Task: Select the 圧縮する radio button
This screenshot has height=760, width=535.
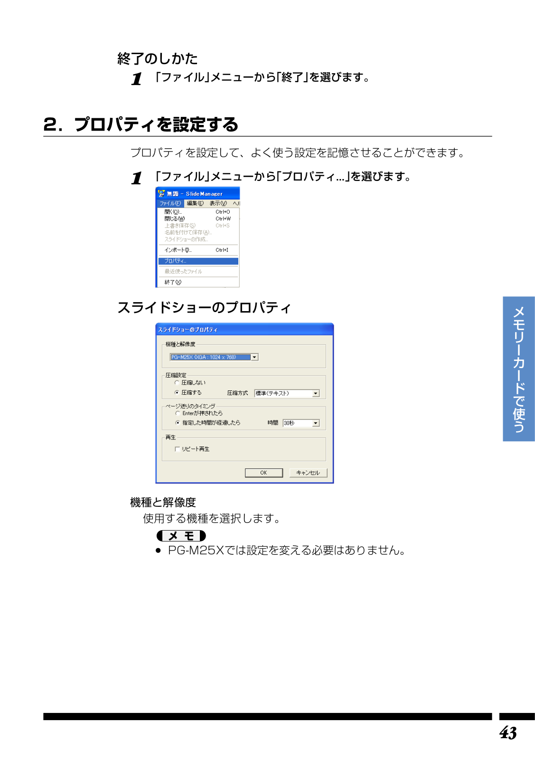Action: (177, 392)
